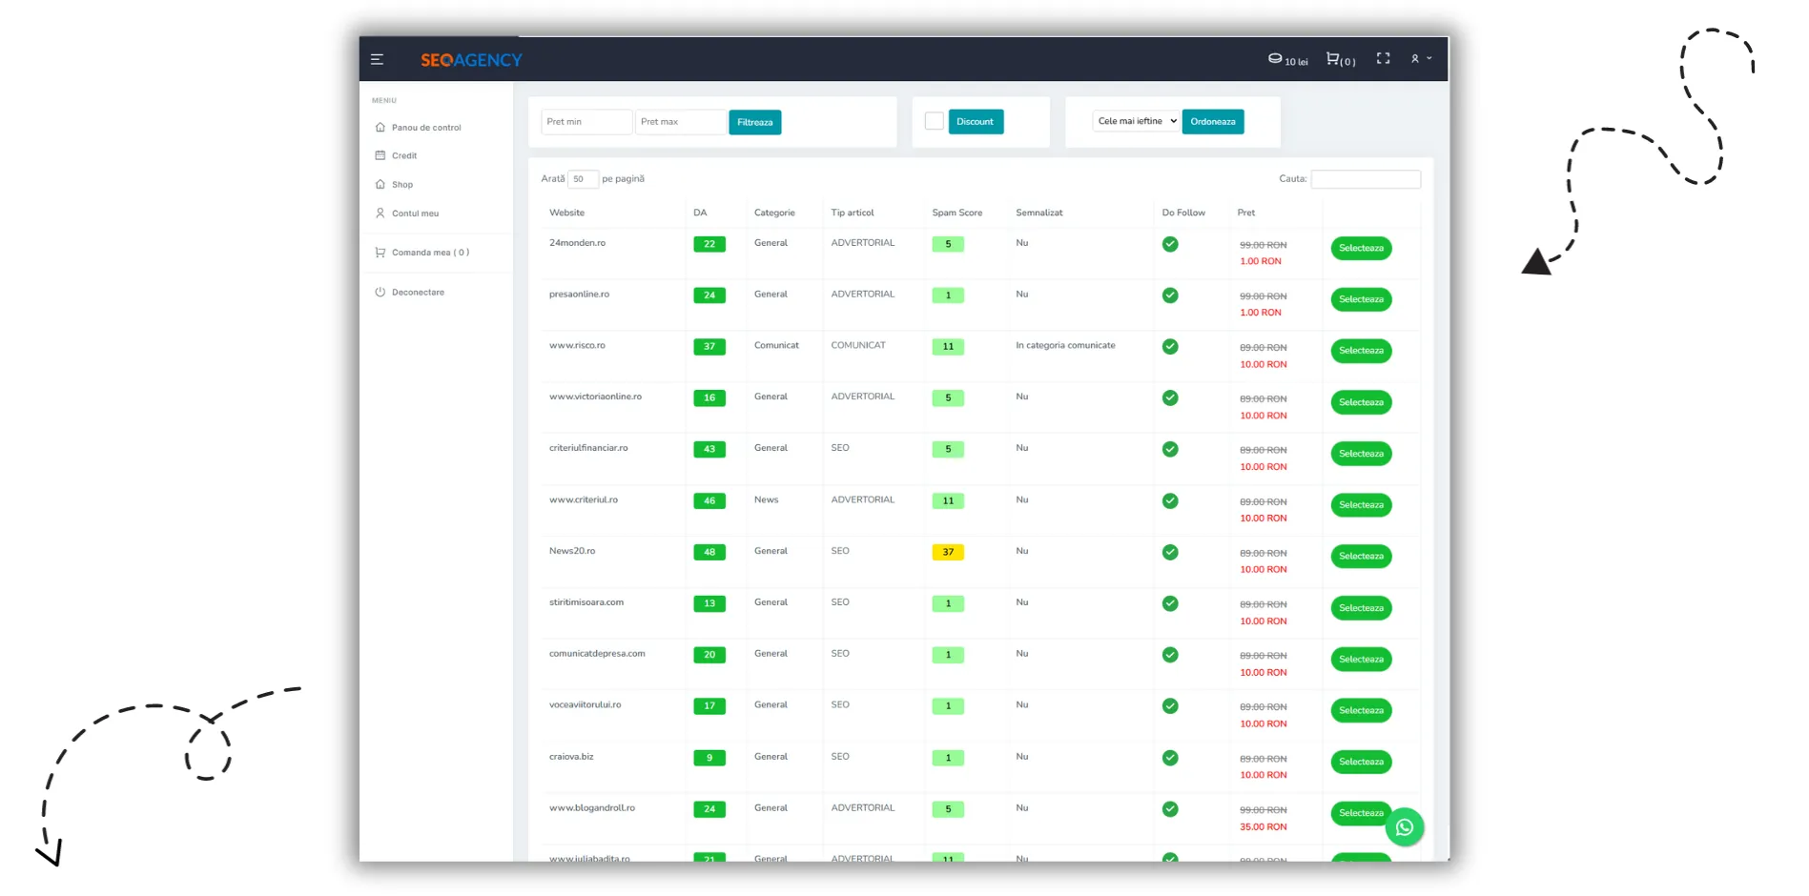Open Comanda mea ( 0 )
The width and height of the screenshot is (1809, 896).
click(x=430, y=253)
